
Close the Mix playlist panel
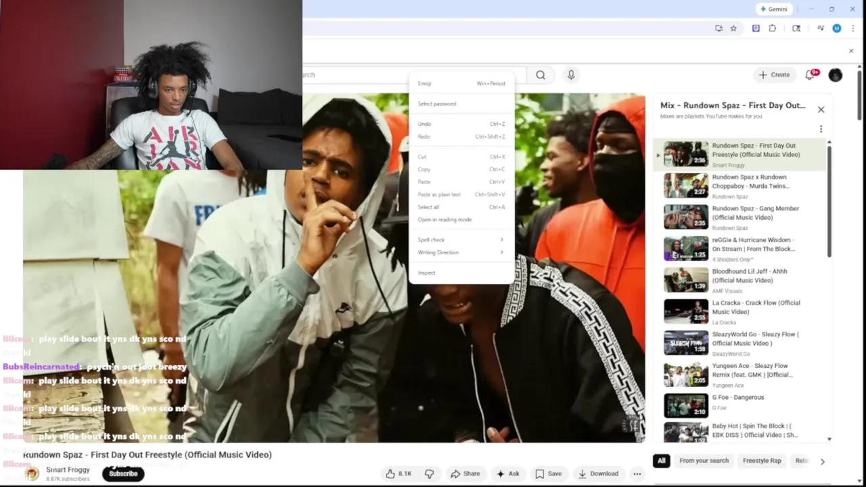pyautogui.click(x=821, y=110)
